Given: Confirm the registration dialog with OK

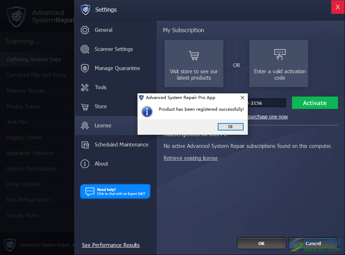Looking at the screenshot, I should tap(230, 127).
